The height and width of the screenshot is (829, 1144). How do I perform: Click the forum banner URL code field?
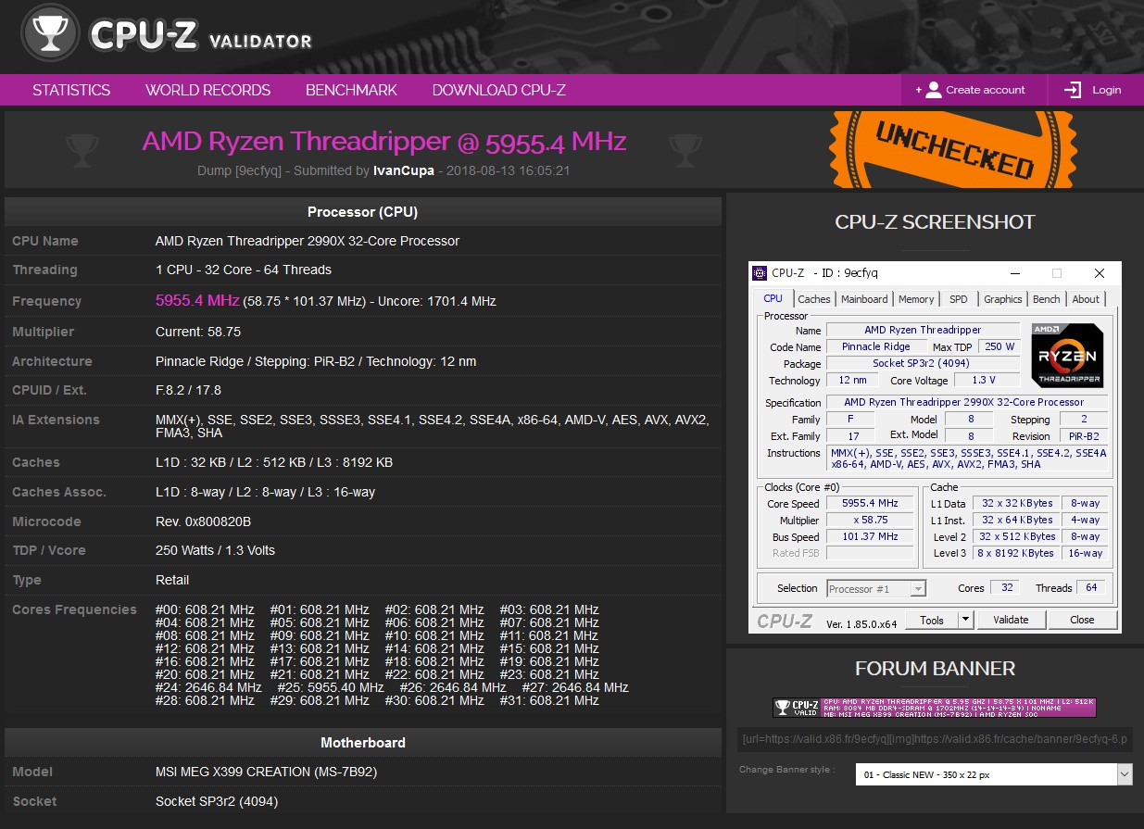935,739
